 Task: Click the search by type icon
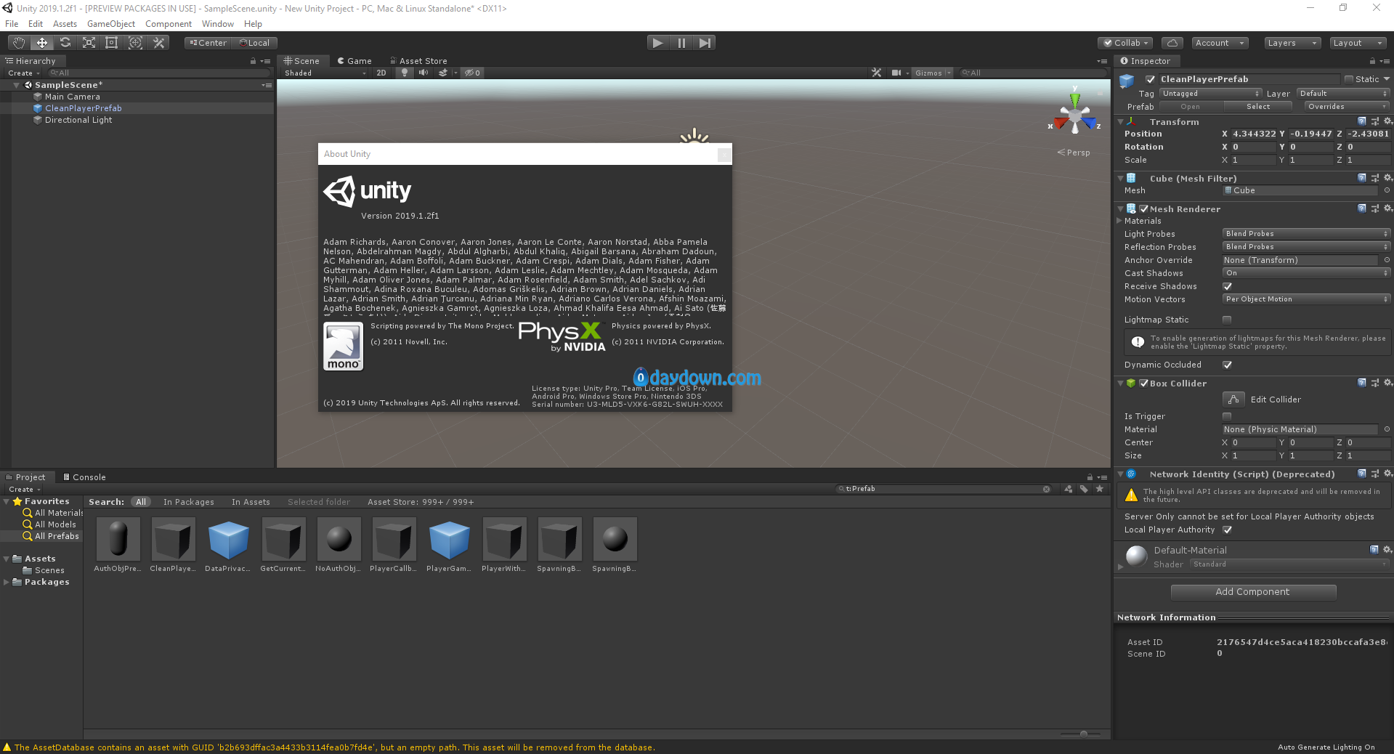(x=1069, y=489)
